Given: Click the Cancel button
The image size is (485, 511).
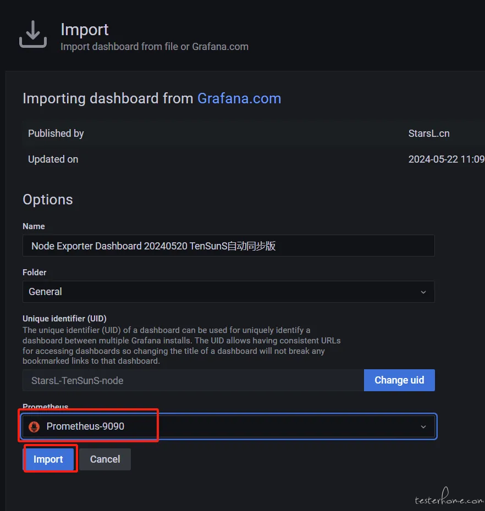Looking at the screenshot, I should click(105, 459).
